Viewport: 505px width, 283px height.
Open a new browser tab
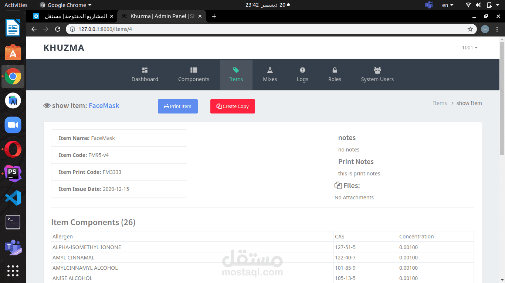click(214, 16)
